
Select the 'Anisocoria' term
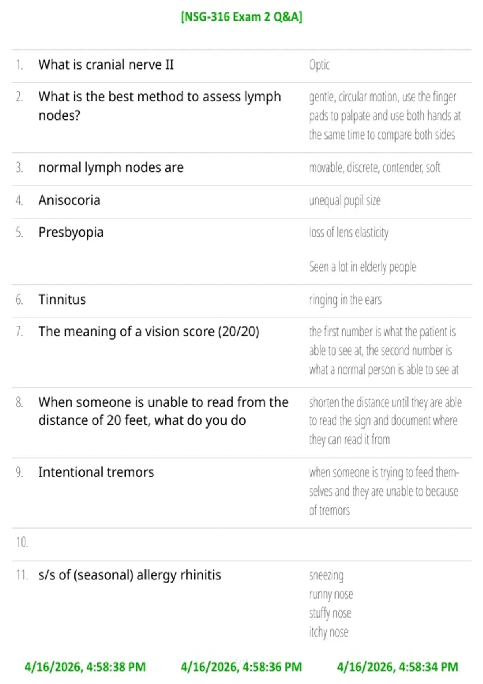pos(69,200)
